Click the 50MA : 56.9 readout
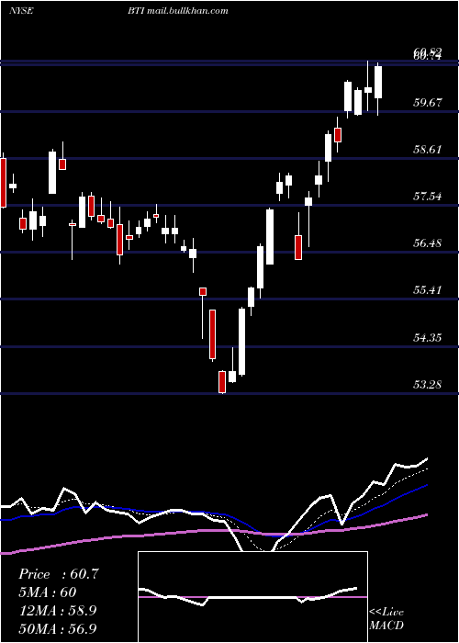 point(58,628)
